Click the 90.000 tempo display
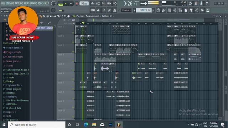Viewport: 228px width, 128px height. click(x=84, y=4)
